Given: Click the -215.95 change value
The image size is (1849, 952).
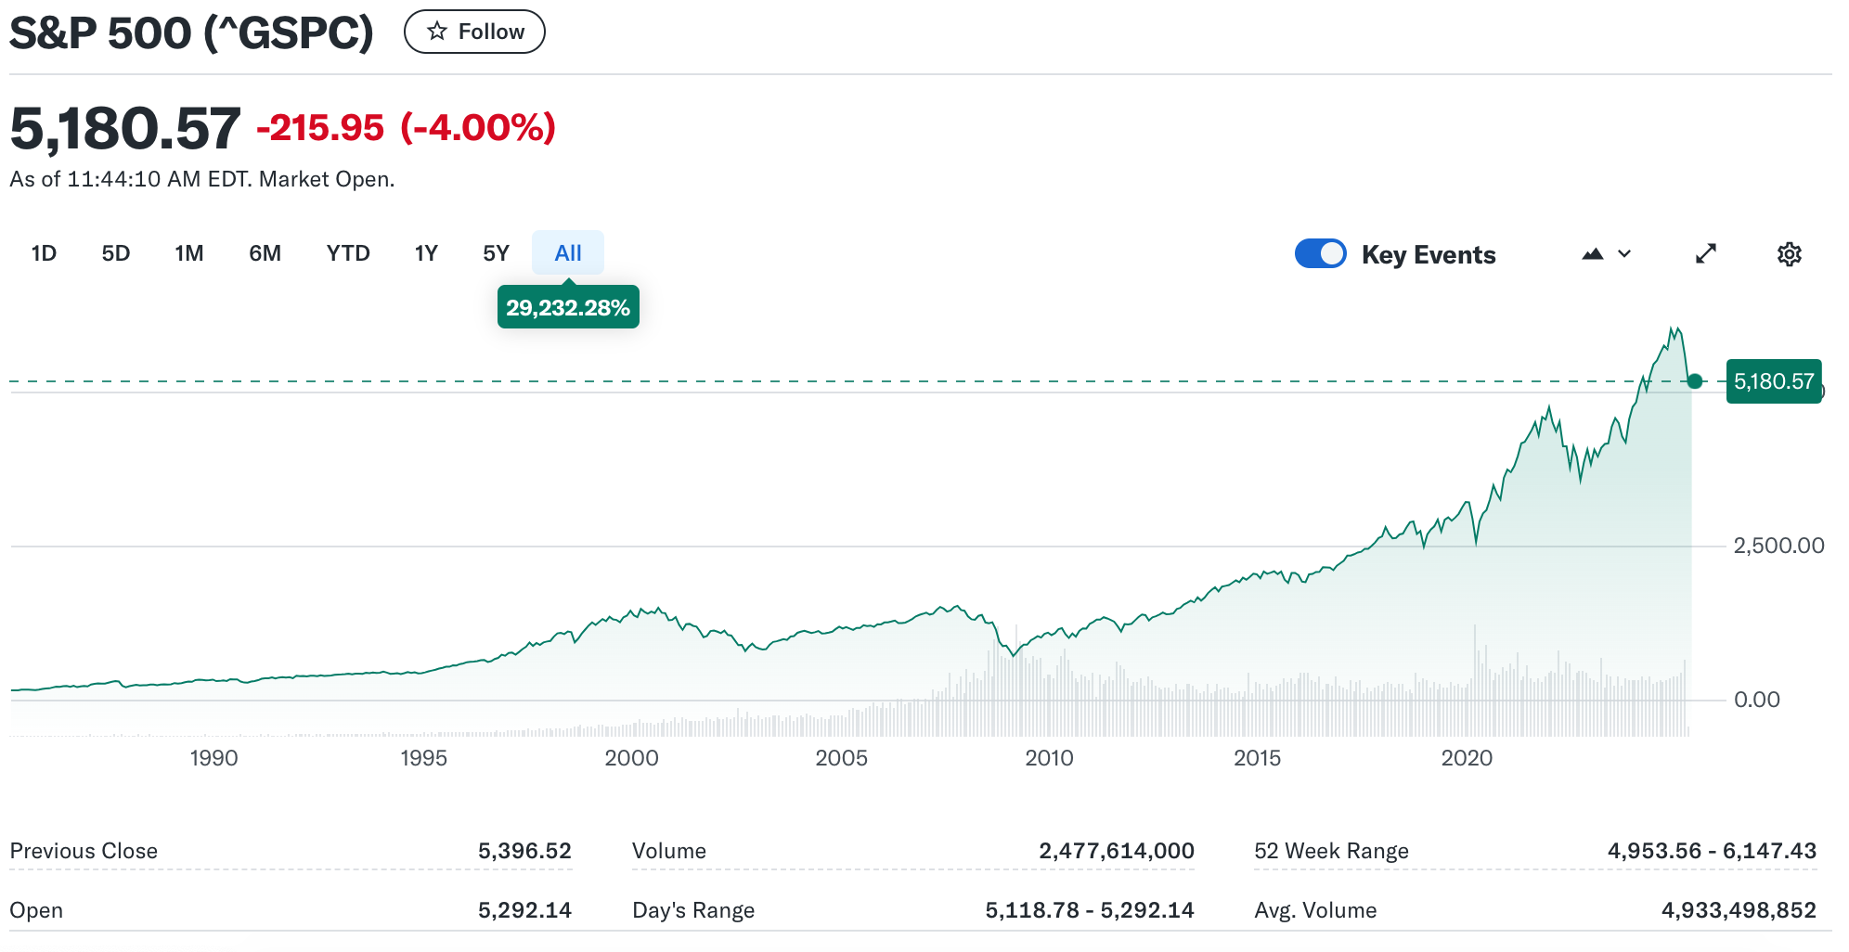Looking at the screenshot, I should click(320, 128).
